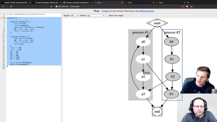Viewport: 217px width, 122px height.
Task: Click the 'process #2' cluster label
Action: pyautogui.click(x=172, y=33)
